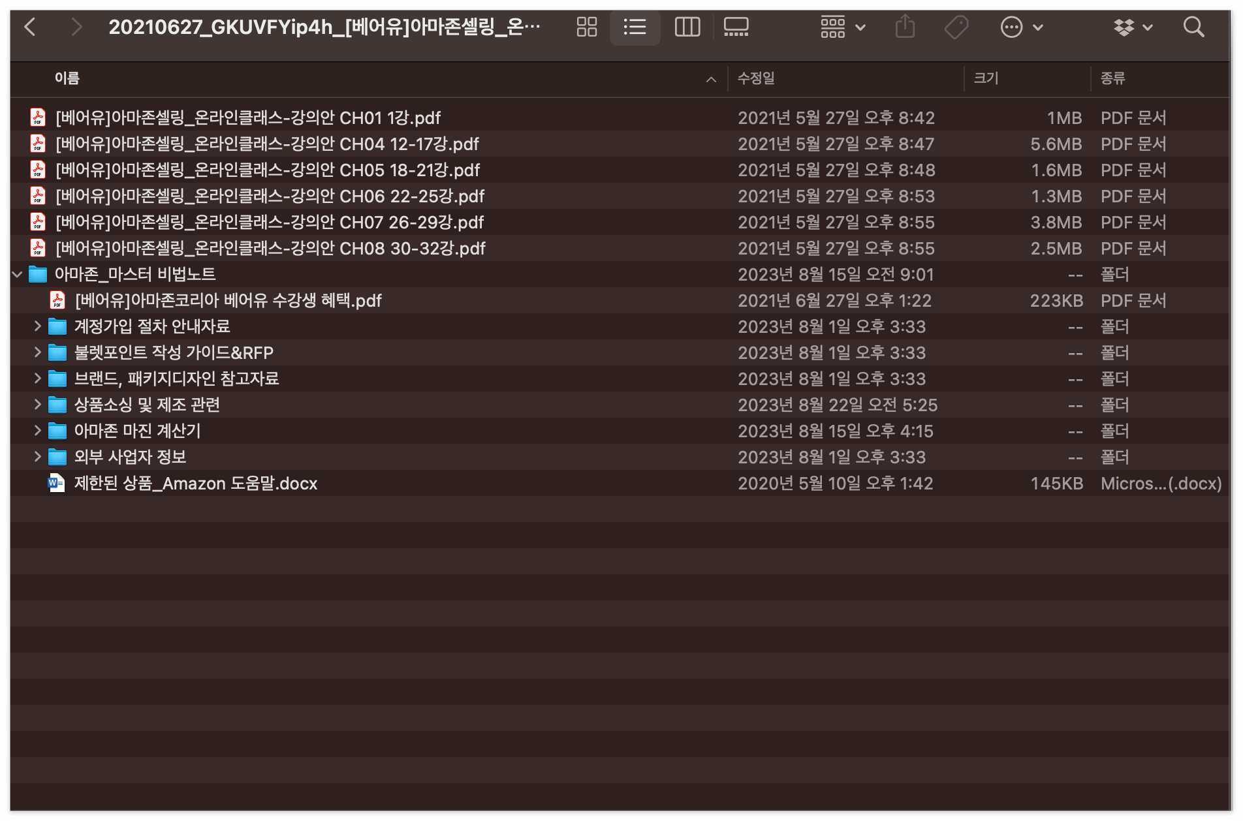Switch to gallery view
Screen dimensions: 1243x821
[x=736, y=27]
